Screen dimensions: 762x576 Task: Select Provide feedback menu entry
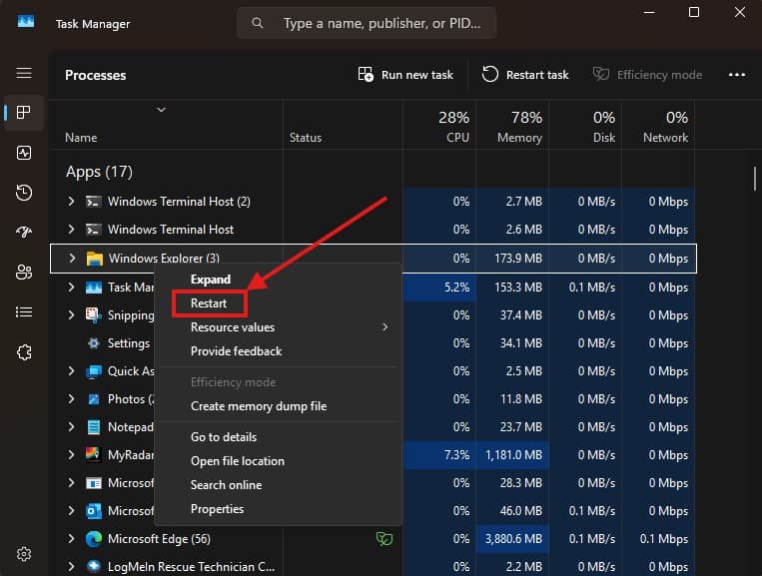tap(236, 351)
